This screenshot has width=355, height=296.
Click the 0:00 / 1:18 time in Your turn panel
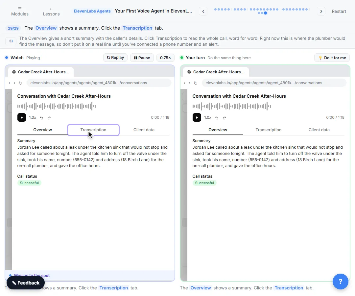(335, 117)
